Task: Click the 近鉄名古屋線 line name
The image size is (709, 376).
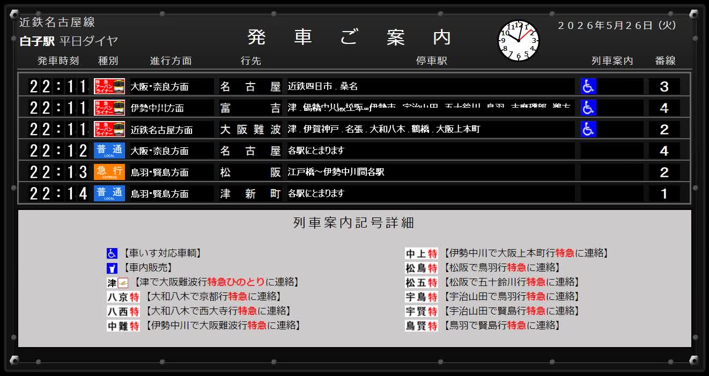Action: (57, 22)
